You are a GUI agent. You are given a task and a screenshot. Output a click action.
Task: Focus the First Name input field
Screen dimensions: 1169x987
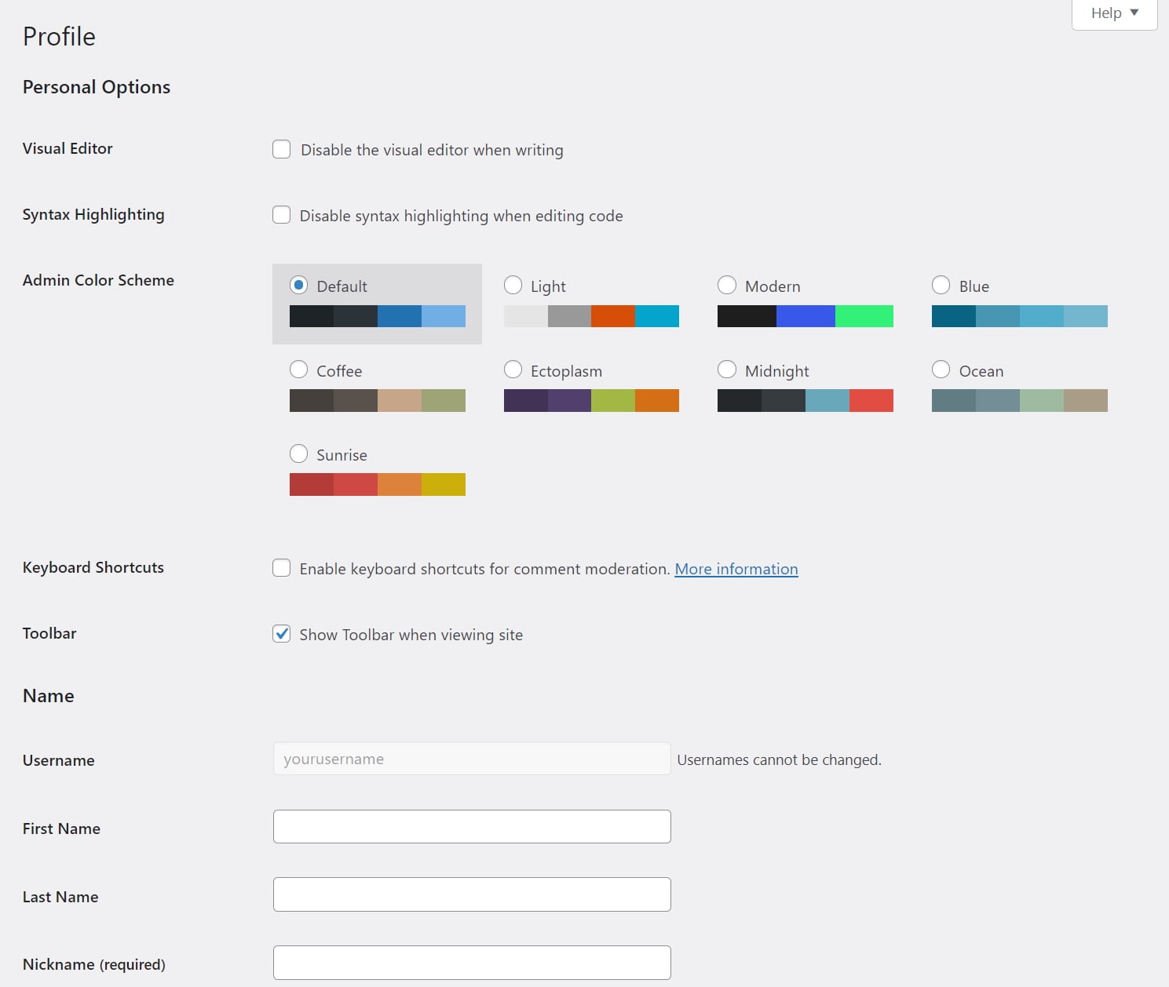point(472,827)
